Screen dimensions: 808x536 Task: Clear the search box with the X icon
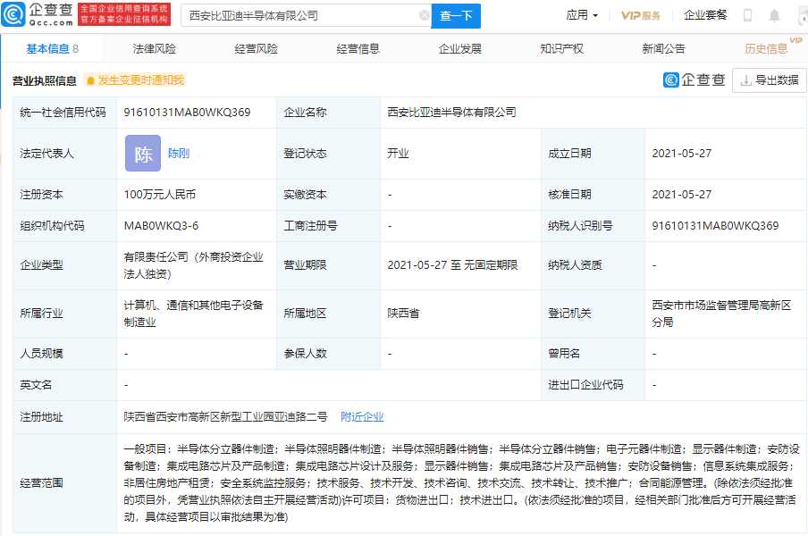coord(425,16)
